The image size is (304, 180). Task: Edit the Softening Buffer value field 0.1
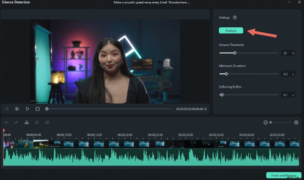[x=288, y=95]
